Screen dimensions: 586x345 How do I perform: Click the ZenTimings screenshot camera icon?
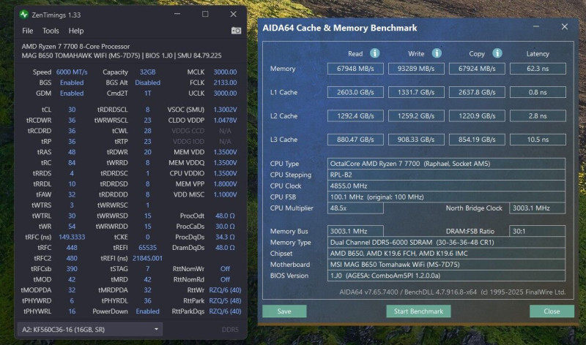[236, 31]
